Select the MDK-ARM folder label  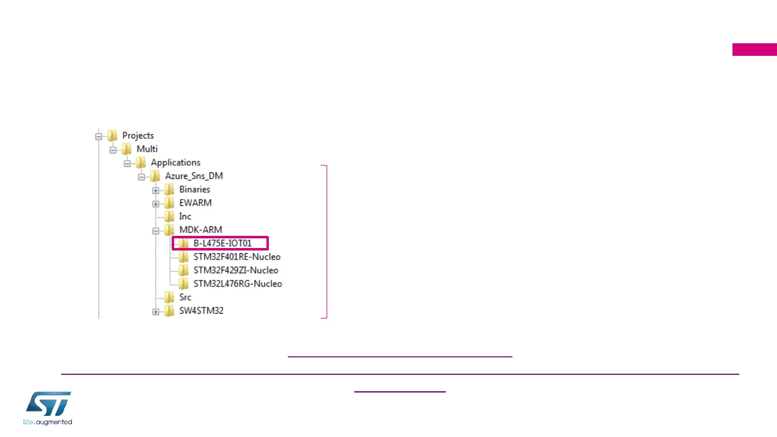201,230
